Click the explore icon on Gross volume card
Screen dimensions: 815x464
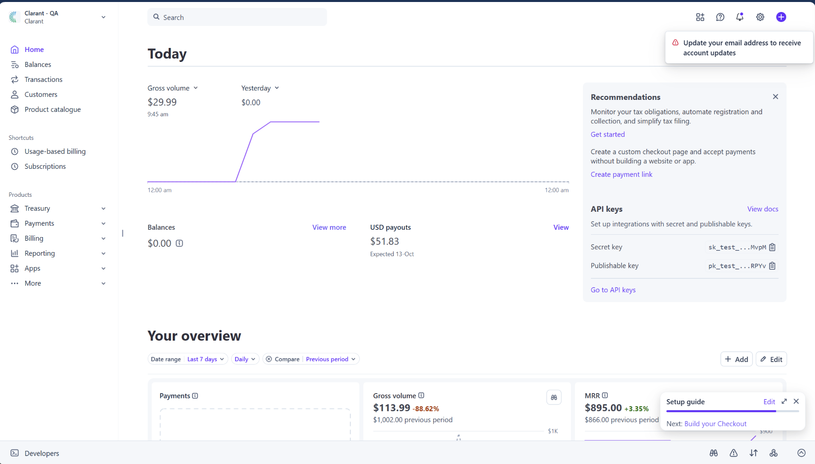tap(554, 398)
